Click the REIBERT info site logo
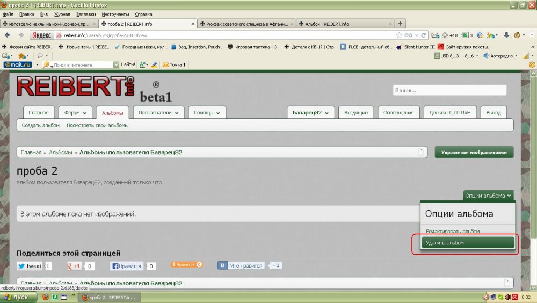Screen dimensions: 537x303 (x=76, y=86)
